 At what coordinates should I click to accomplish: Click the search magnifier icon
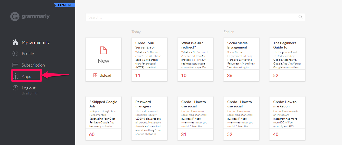point(300,17)
